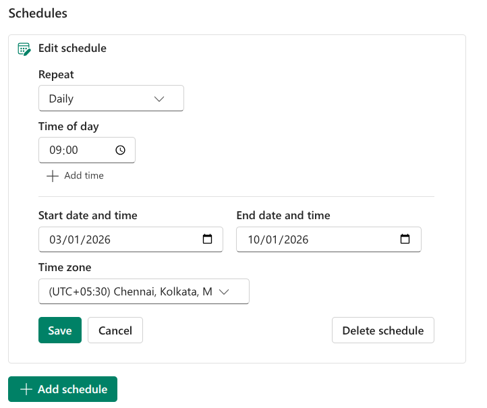Click the Add schedule button label

point(72,389)
